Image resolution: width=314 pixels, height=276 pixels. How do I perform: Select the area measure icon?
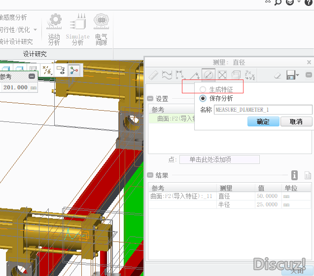pos(222,75)
